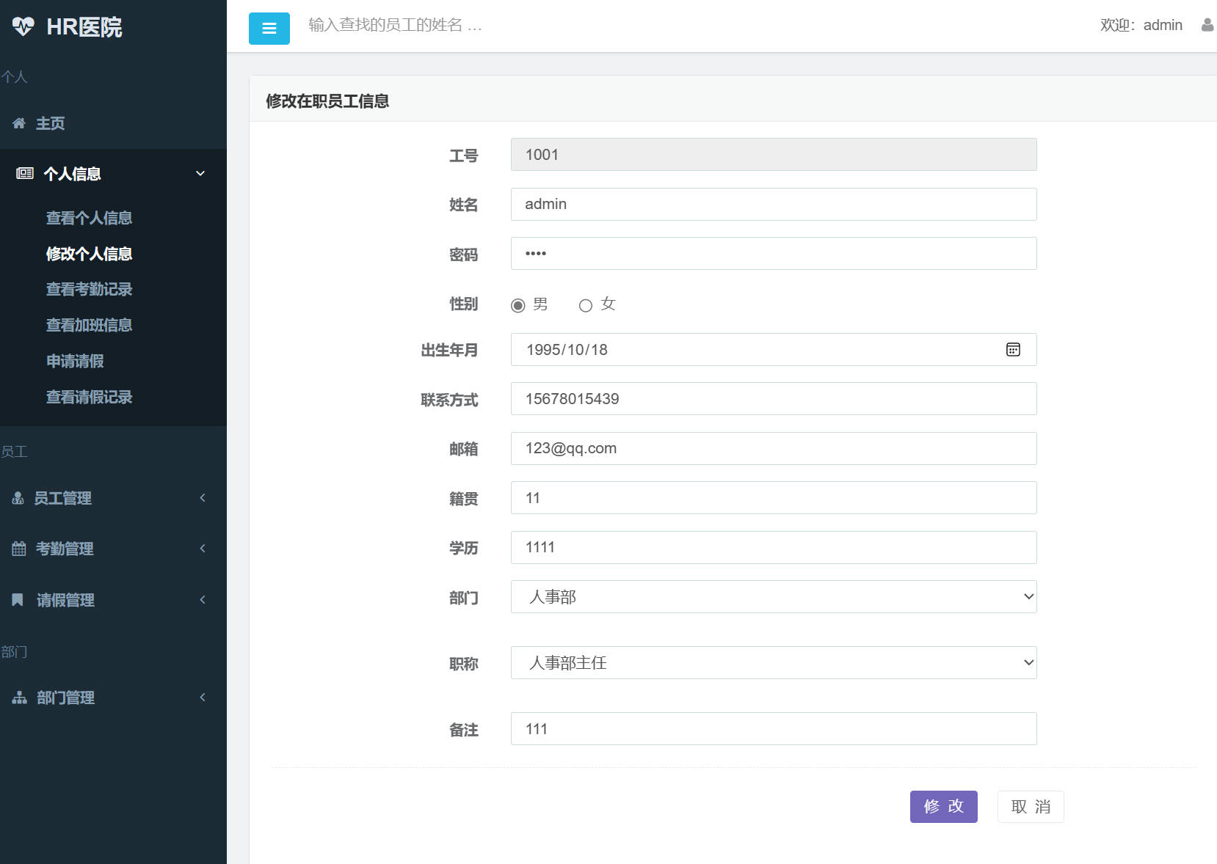1217x864 pixels.
Task: Click the HR医院 heart logo icon
Action: click(x=24, y=26)
